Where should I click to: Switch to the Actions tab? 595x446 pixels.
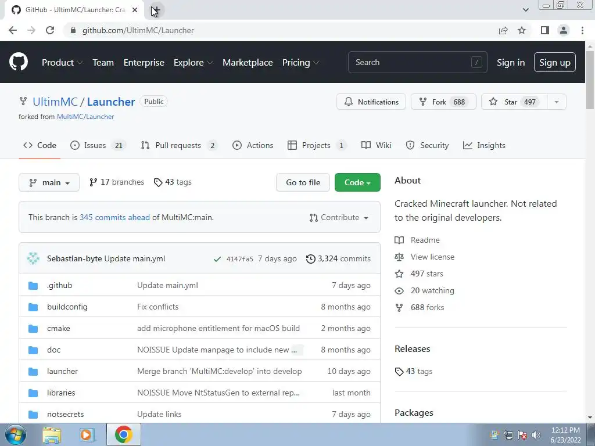pos(253,145)
